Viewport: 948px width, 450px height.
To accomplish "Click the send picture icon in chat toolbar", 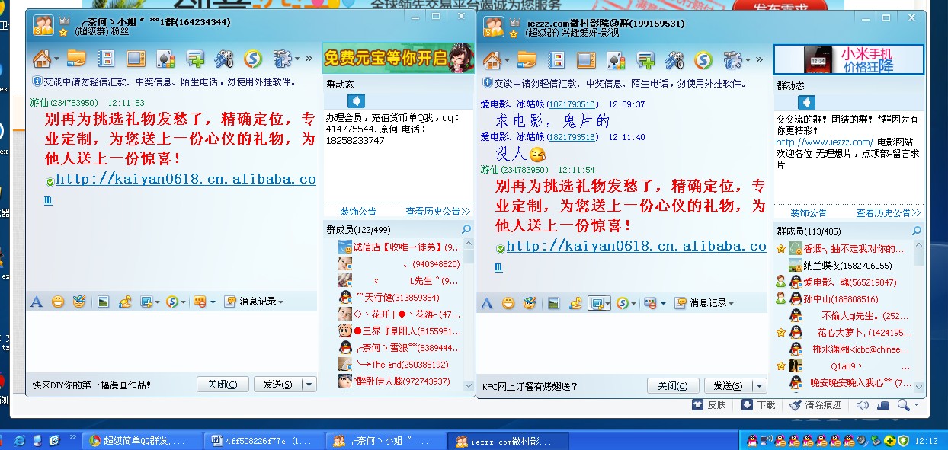I will pyautogui.click(x=104, y=302).
